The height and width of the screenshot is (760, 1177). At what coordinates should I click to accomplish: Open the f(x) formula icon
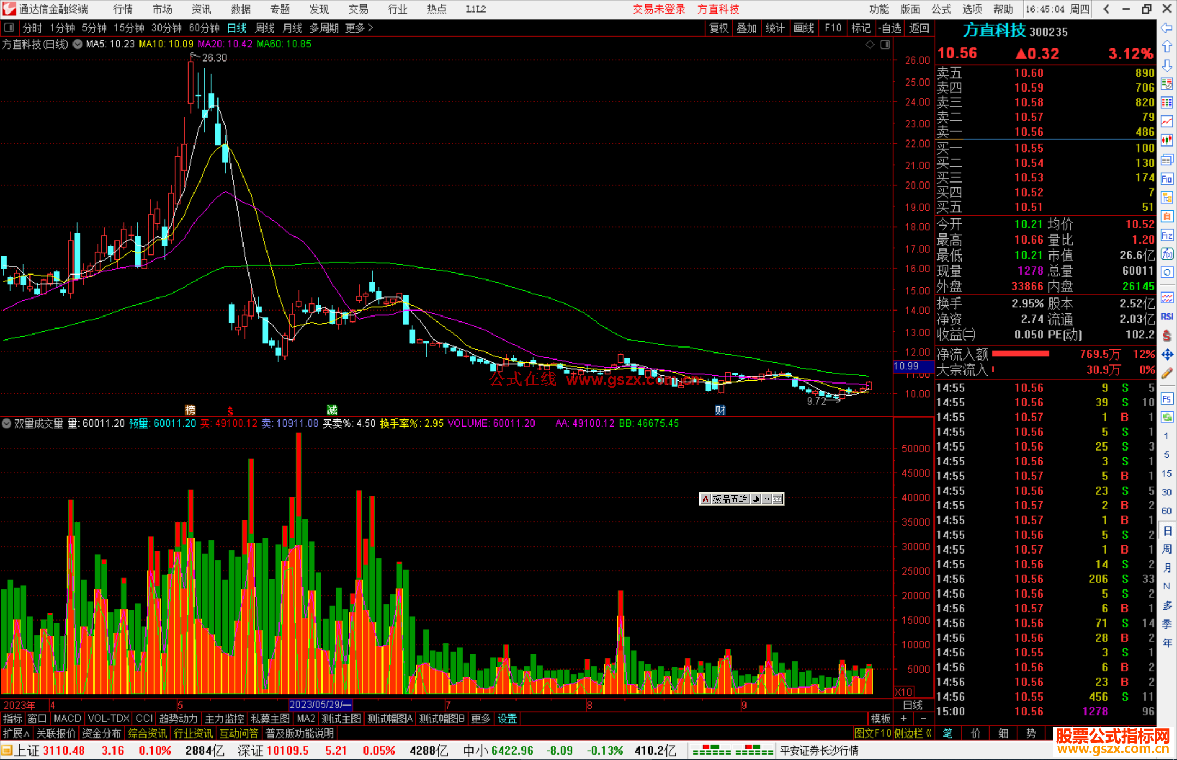pos(1167,254)
